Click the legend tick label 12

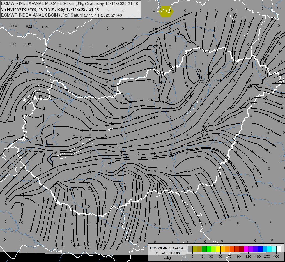tap(202, 256)
